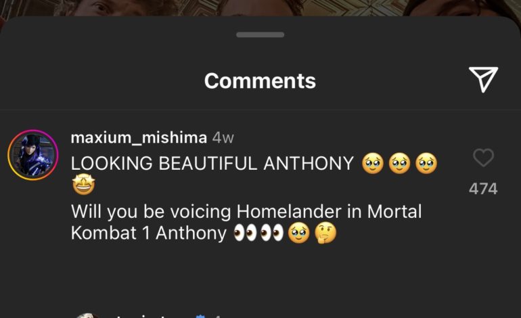Open maxium_mishima's profile picture
The width and height of the screenshot is (521, 318).
click(33, 155)
